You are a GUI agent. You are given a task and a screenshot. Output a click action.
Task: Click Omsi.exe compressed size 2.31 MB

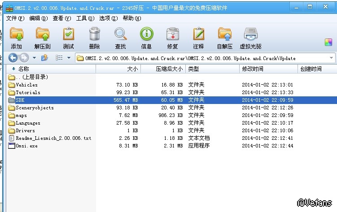[173, 146]
